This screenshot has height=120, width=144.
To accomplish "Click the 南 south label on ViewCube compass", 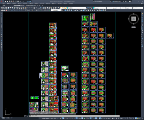I will tap(133, 24).
